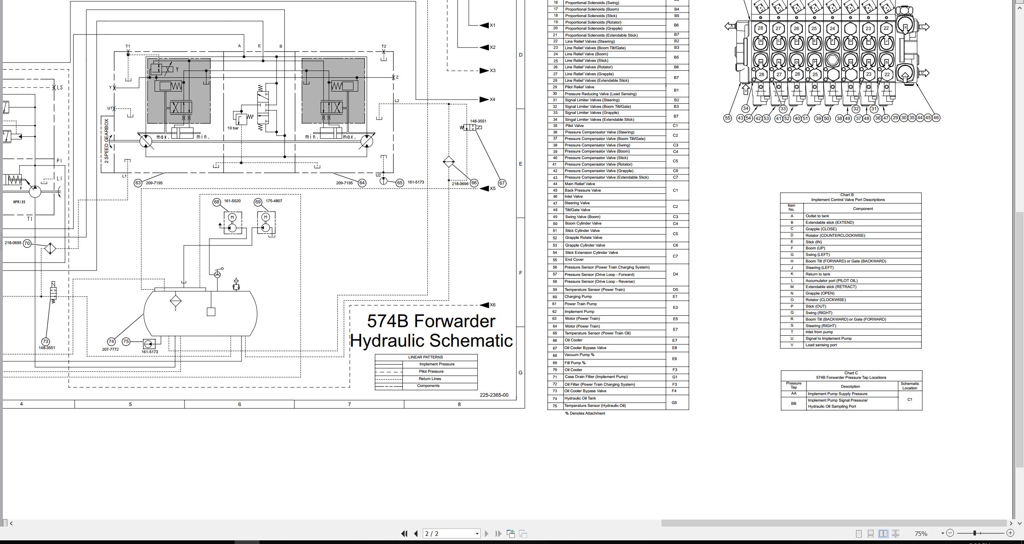Click callout 46 on valve diagram

(936, 118)
